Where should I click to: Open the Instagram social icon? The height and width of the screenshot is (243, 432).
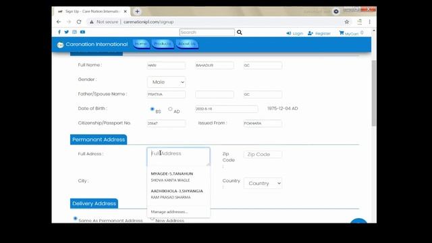74,32
